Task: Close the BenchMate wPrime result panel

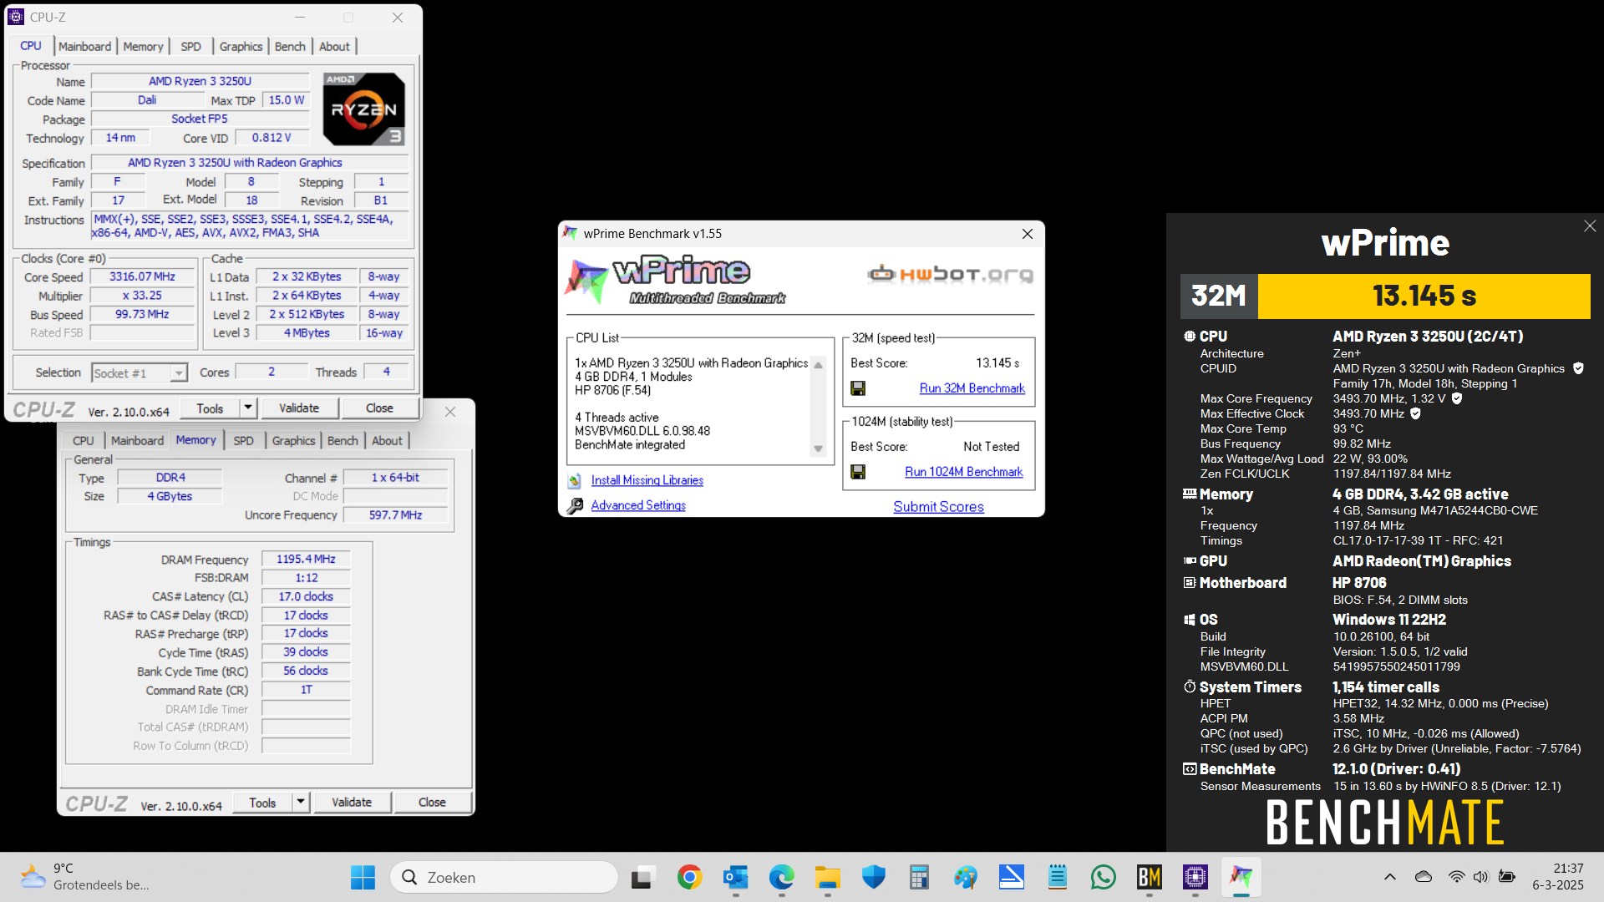Action: (x=1590, y=226)
